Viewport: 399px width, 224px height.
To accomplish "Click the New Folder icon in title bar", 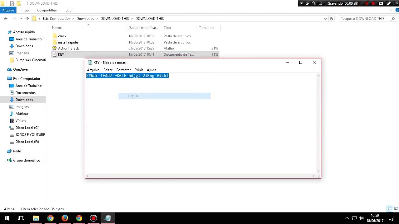I will coord(18,3).
